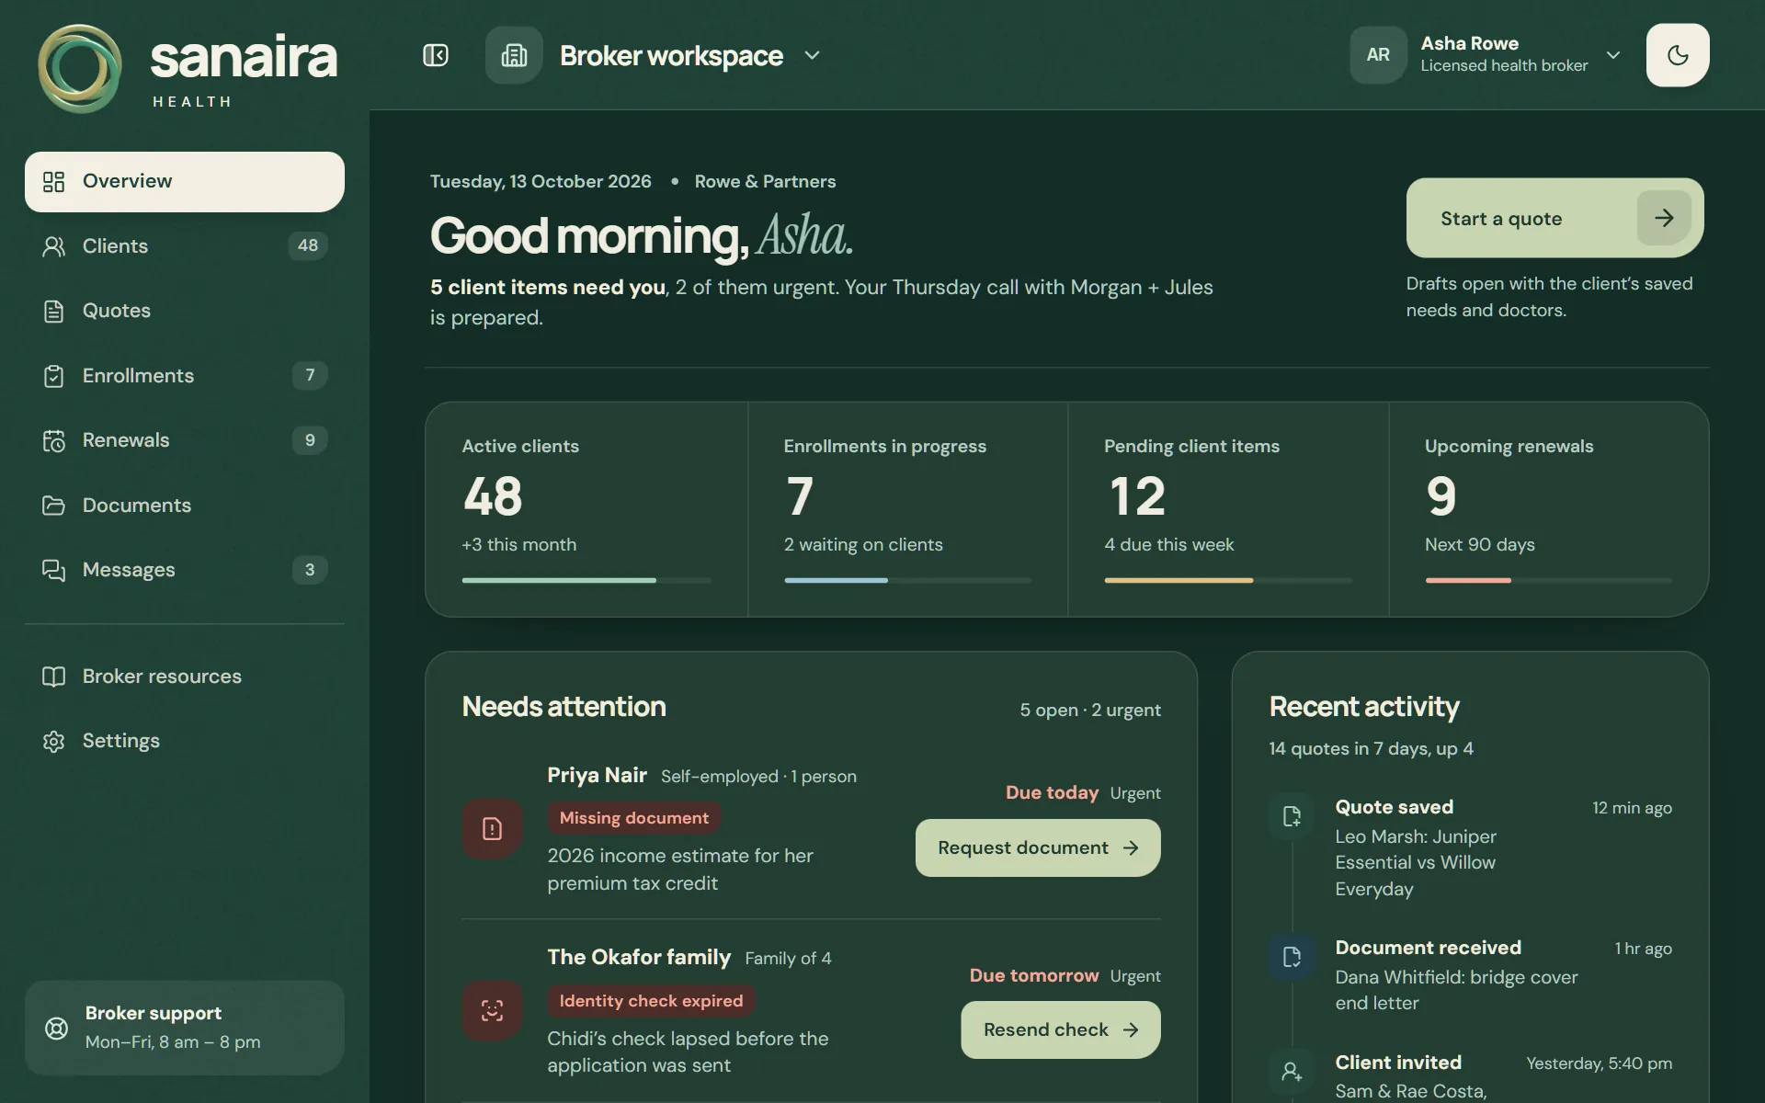
Task: Click the arrow icon on Start a quote
Action: (1664, 218)
